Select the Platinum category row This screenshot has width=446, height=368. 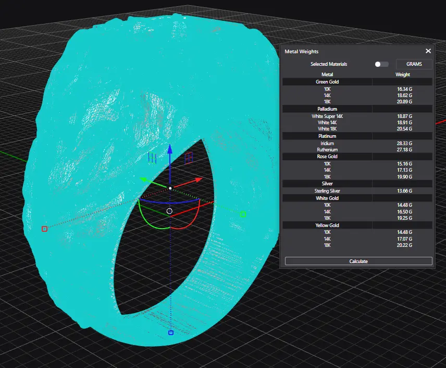tap(327, 136)
